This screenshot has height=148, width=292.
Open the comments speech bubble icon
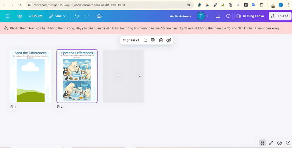click(228, 16)
